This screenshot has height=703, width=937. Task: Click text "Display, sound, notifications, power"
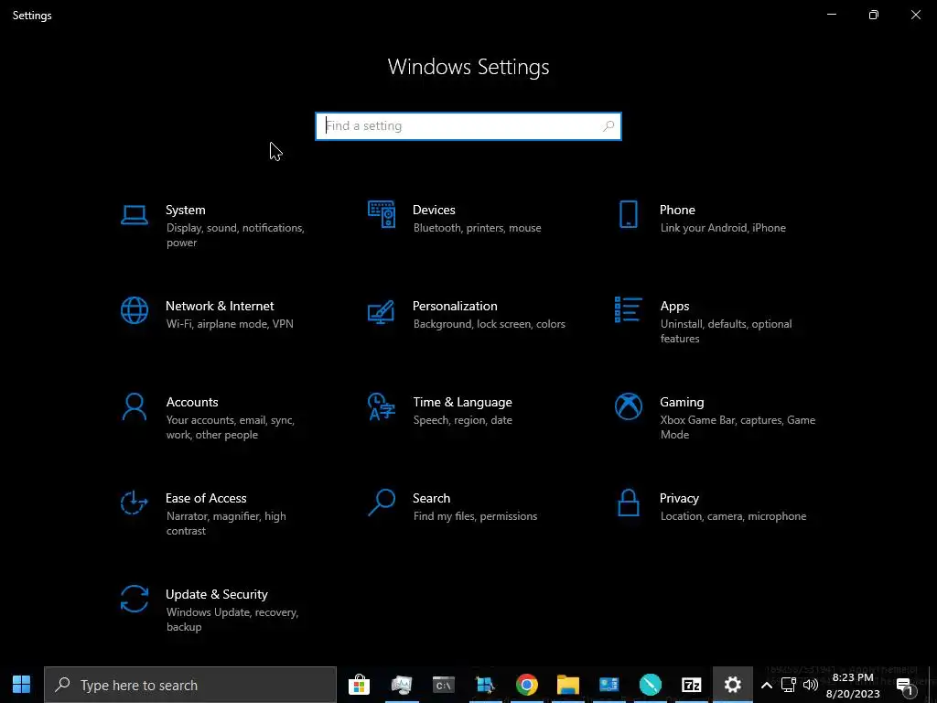coord(235,235)
